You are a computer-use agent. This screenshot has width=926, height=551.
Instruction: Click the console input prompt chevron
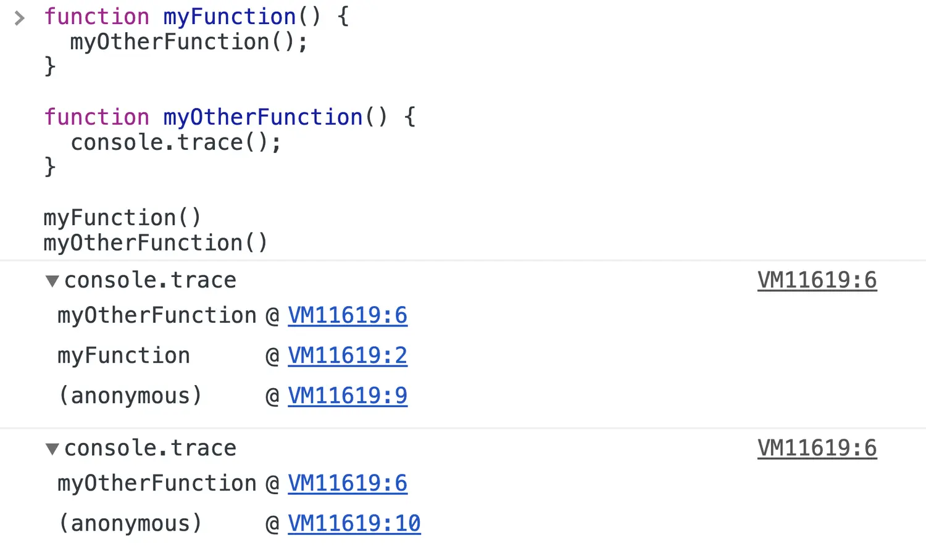click(19, 18)
